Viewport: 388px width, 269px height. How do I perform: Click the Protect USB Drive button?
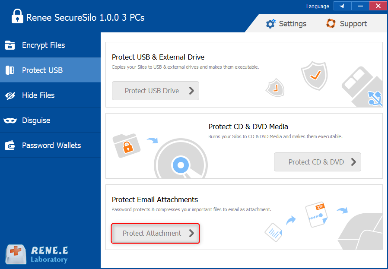(156, 91)
